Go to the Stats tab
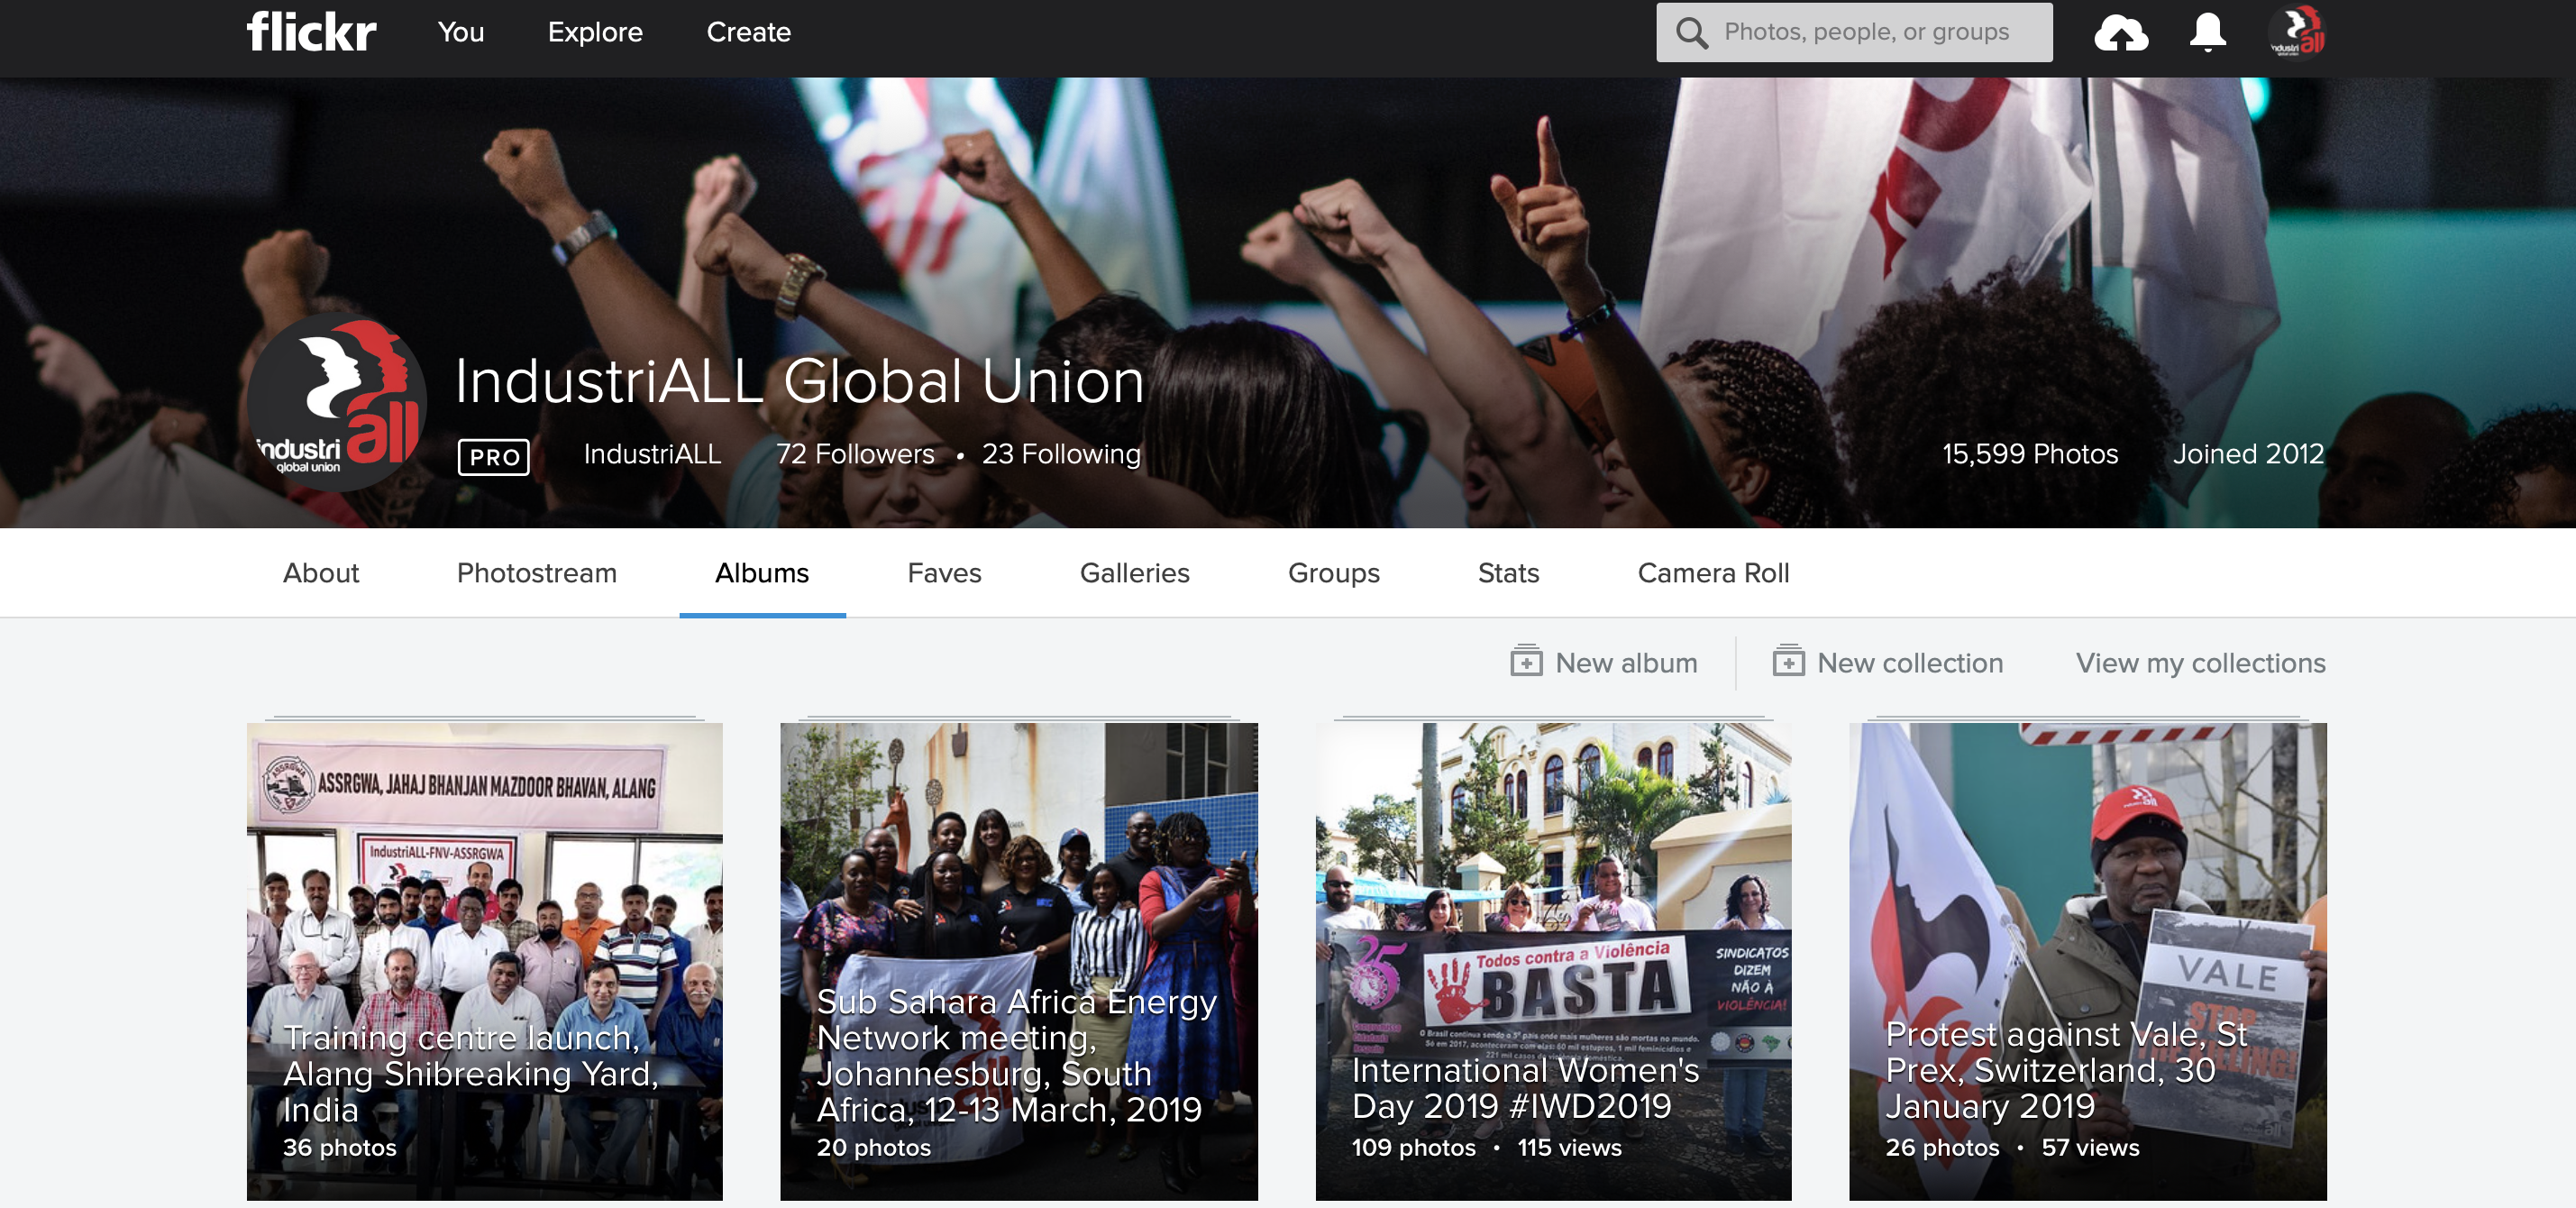The width and height of the screenshot is (2576, 1208). point(1507,573)
